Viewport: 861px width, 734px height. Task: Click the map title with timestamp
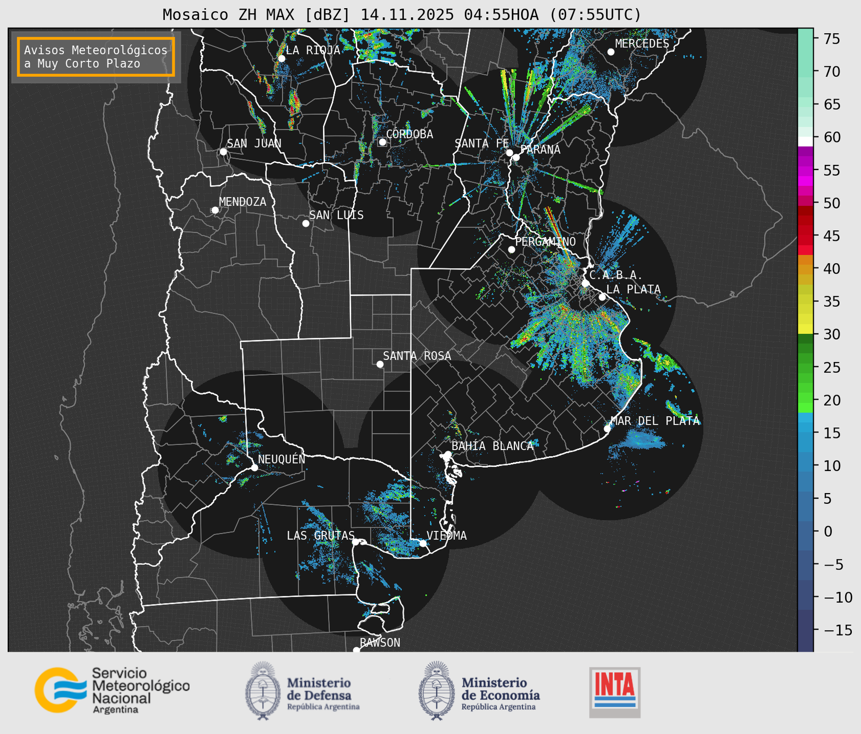click(402, 15)
